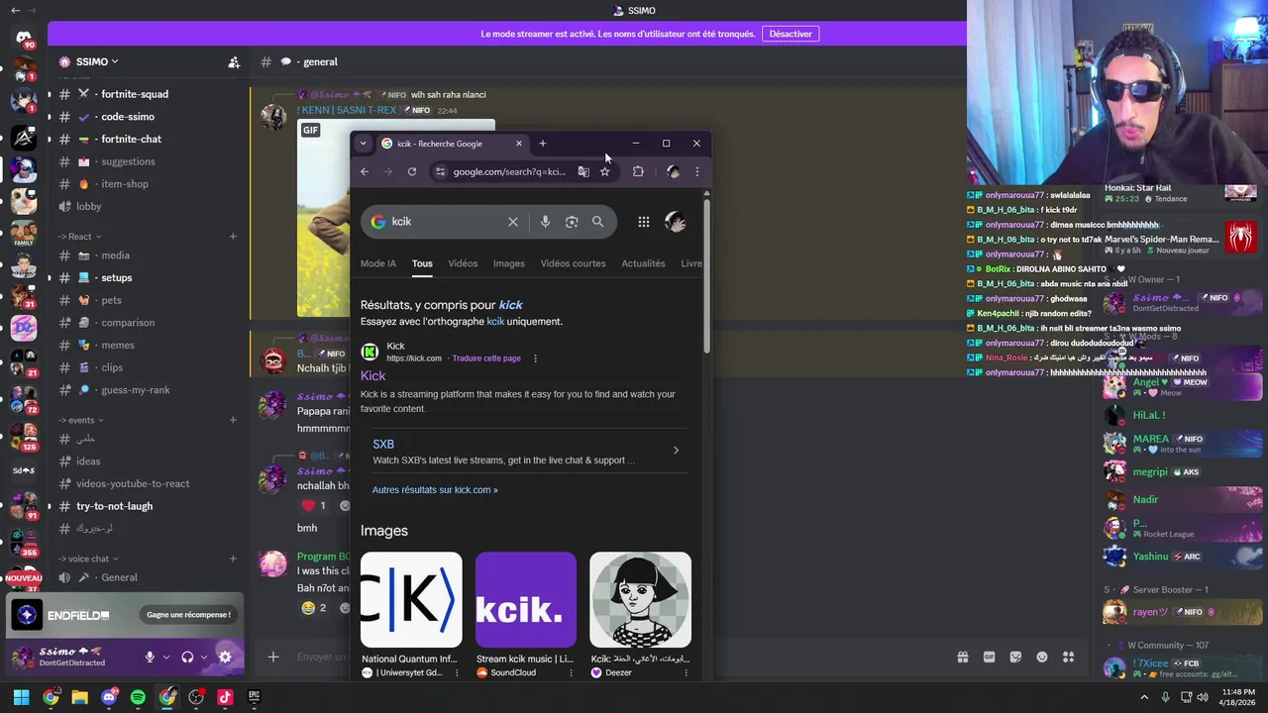Screen dimensions: 1268x713
Task: Switch to Mode IA tab
Action: pos(378,263)
